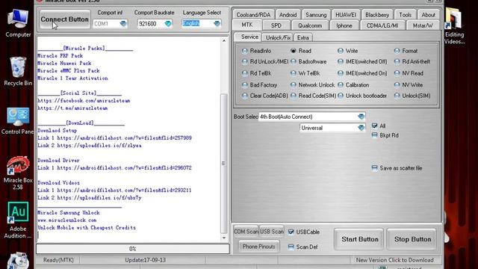The image size is (478, 269).
Task: Switch to the Extra sub-tab
Action: [x=302, y=37]
